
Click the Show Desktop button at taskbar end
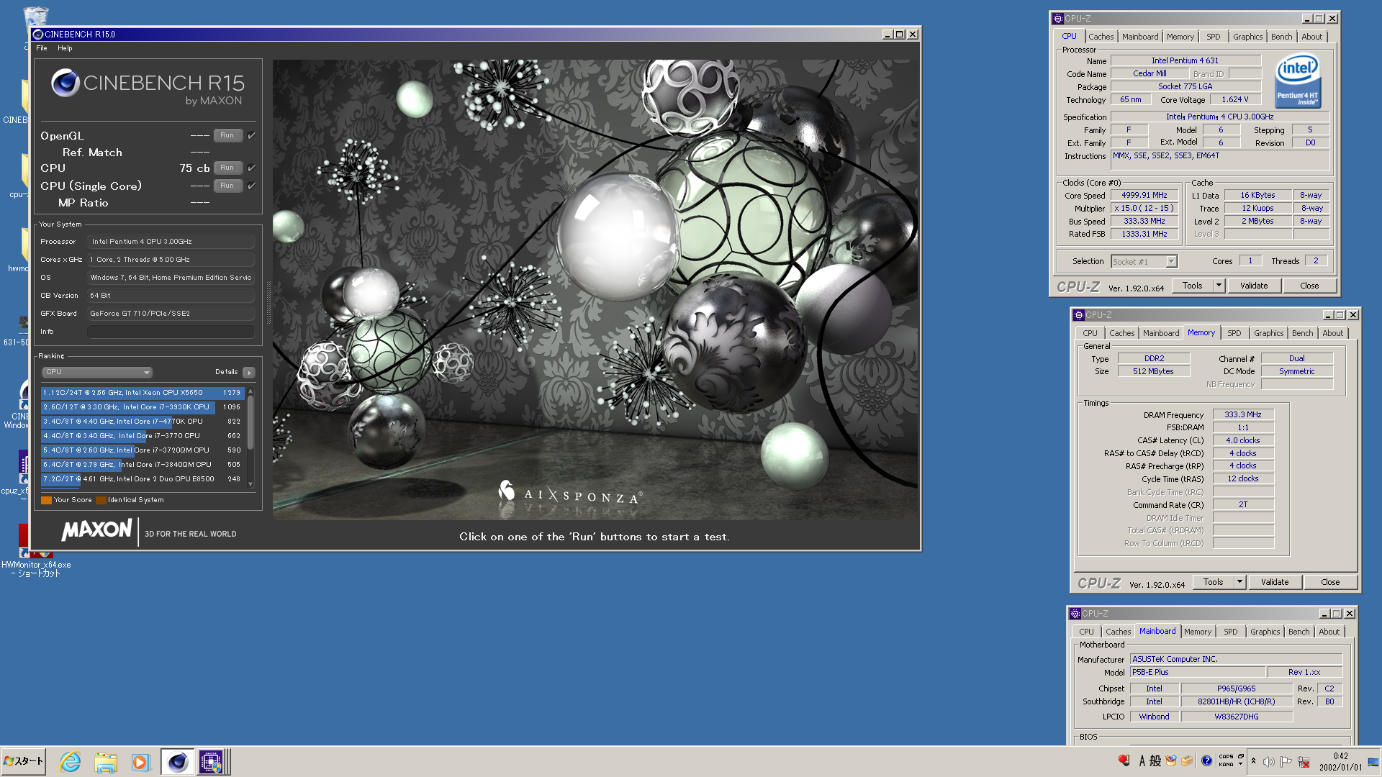pyautogui.click(x=1374, y=761)
